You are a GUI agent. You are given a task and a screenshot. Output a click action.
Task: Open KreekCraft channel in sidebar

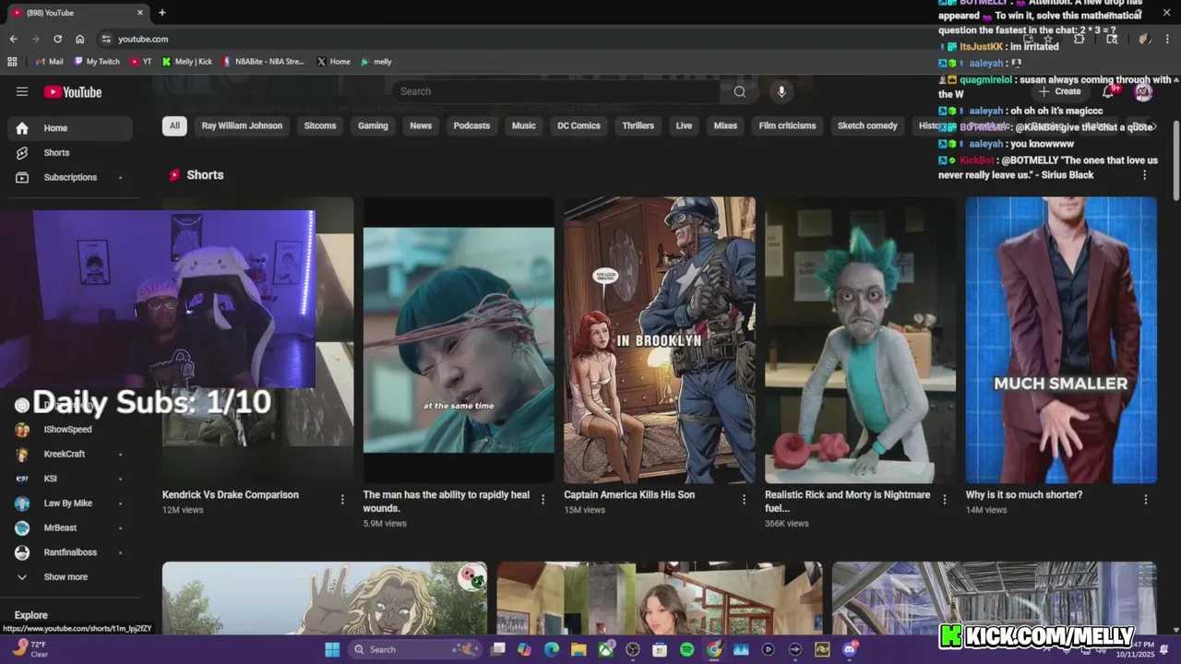(69, 454)
